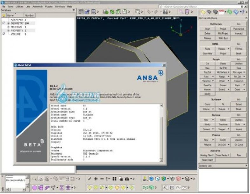Viewport: 250px width, 194px height.
Task: Toggle the flag beside VOLUME row
Action: [4, 34]
